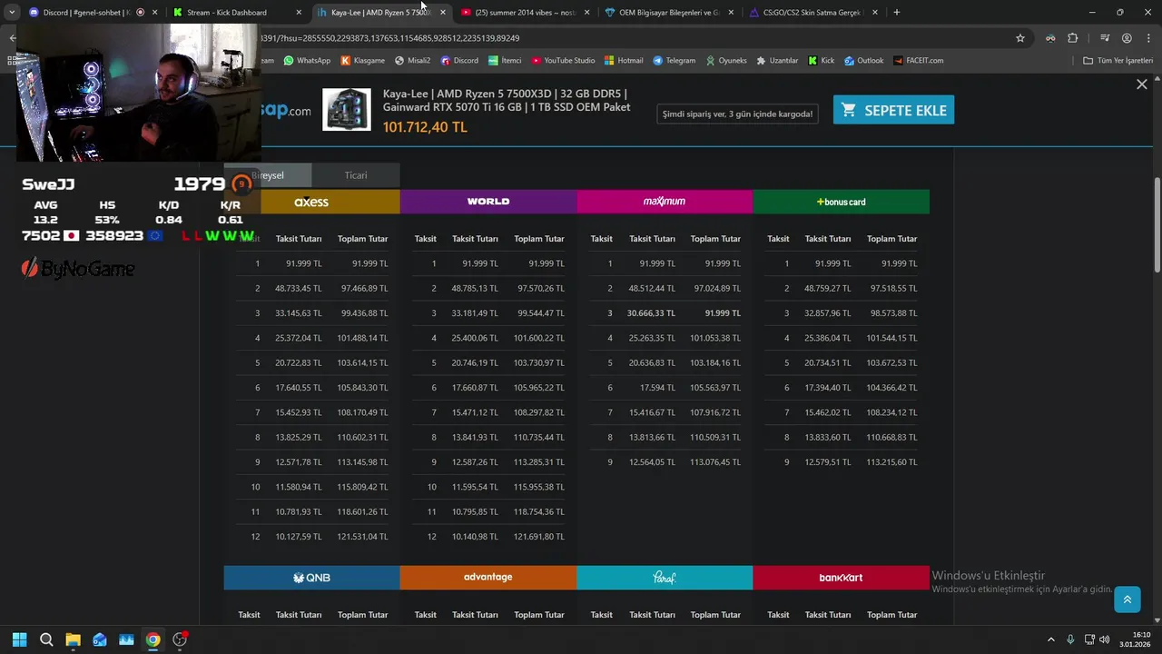Close the installment overlay with the X icon

click(x=1141, y=84)
